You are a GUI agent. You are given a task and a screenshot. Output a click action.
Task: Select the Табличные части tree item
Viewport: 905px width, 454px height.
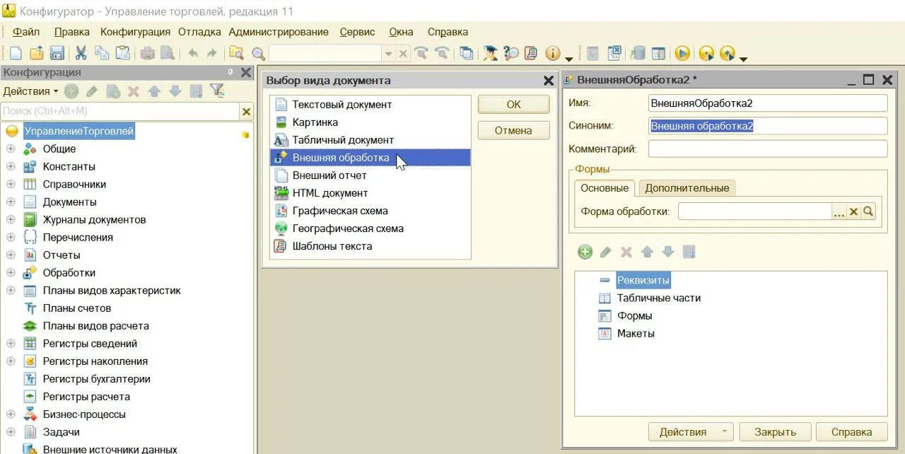659,298
